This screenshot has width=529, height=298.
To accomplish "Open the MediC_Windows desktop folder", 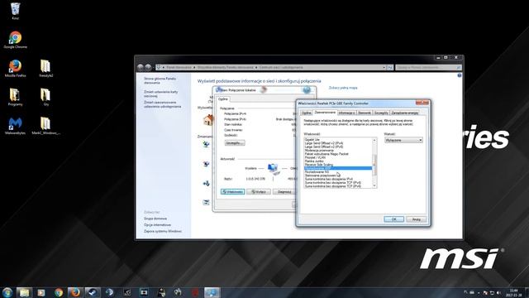I will coord(45,126).
